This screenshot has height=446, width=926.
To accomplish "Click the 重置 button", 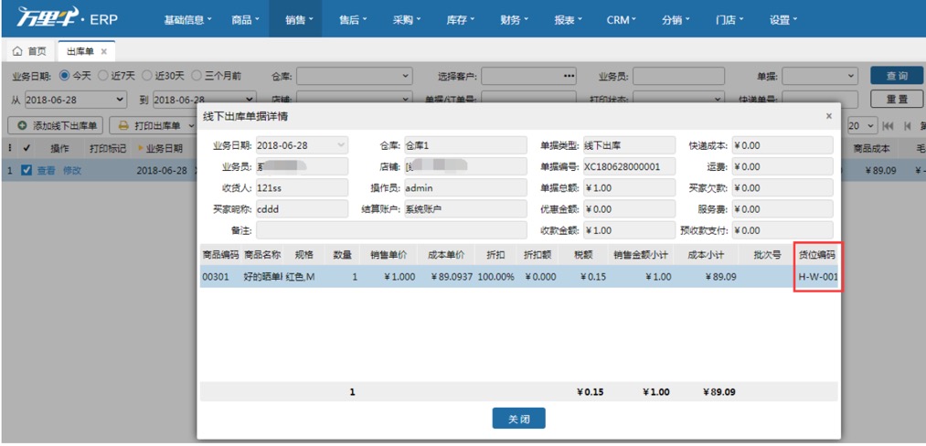I will [x=897, y=100].
